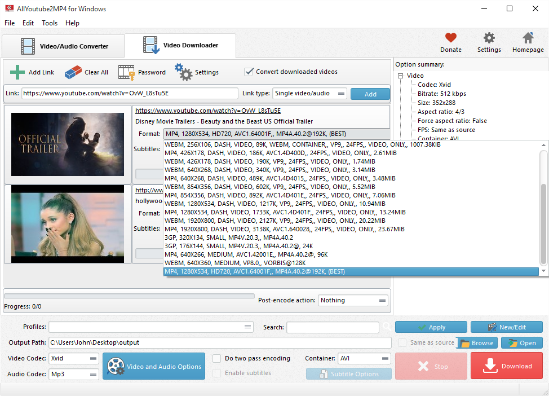Open the Link type dropdown
The image size is (549, 396).
pos(309,93)
